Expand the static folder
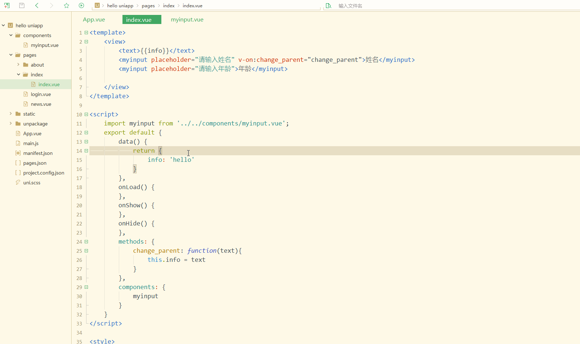Viewport: 580px width, 344px height. (x=11, y=114)
